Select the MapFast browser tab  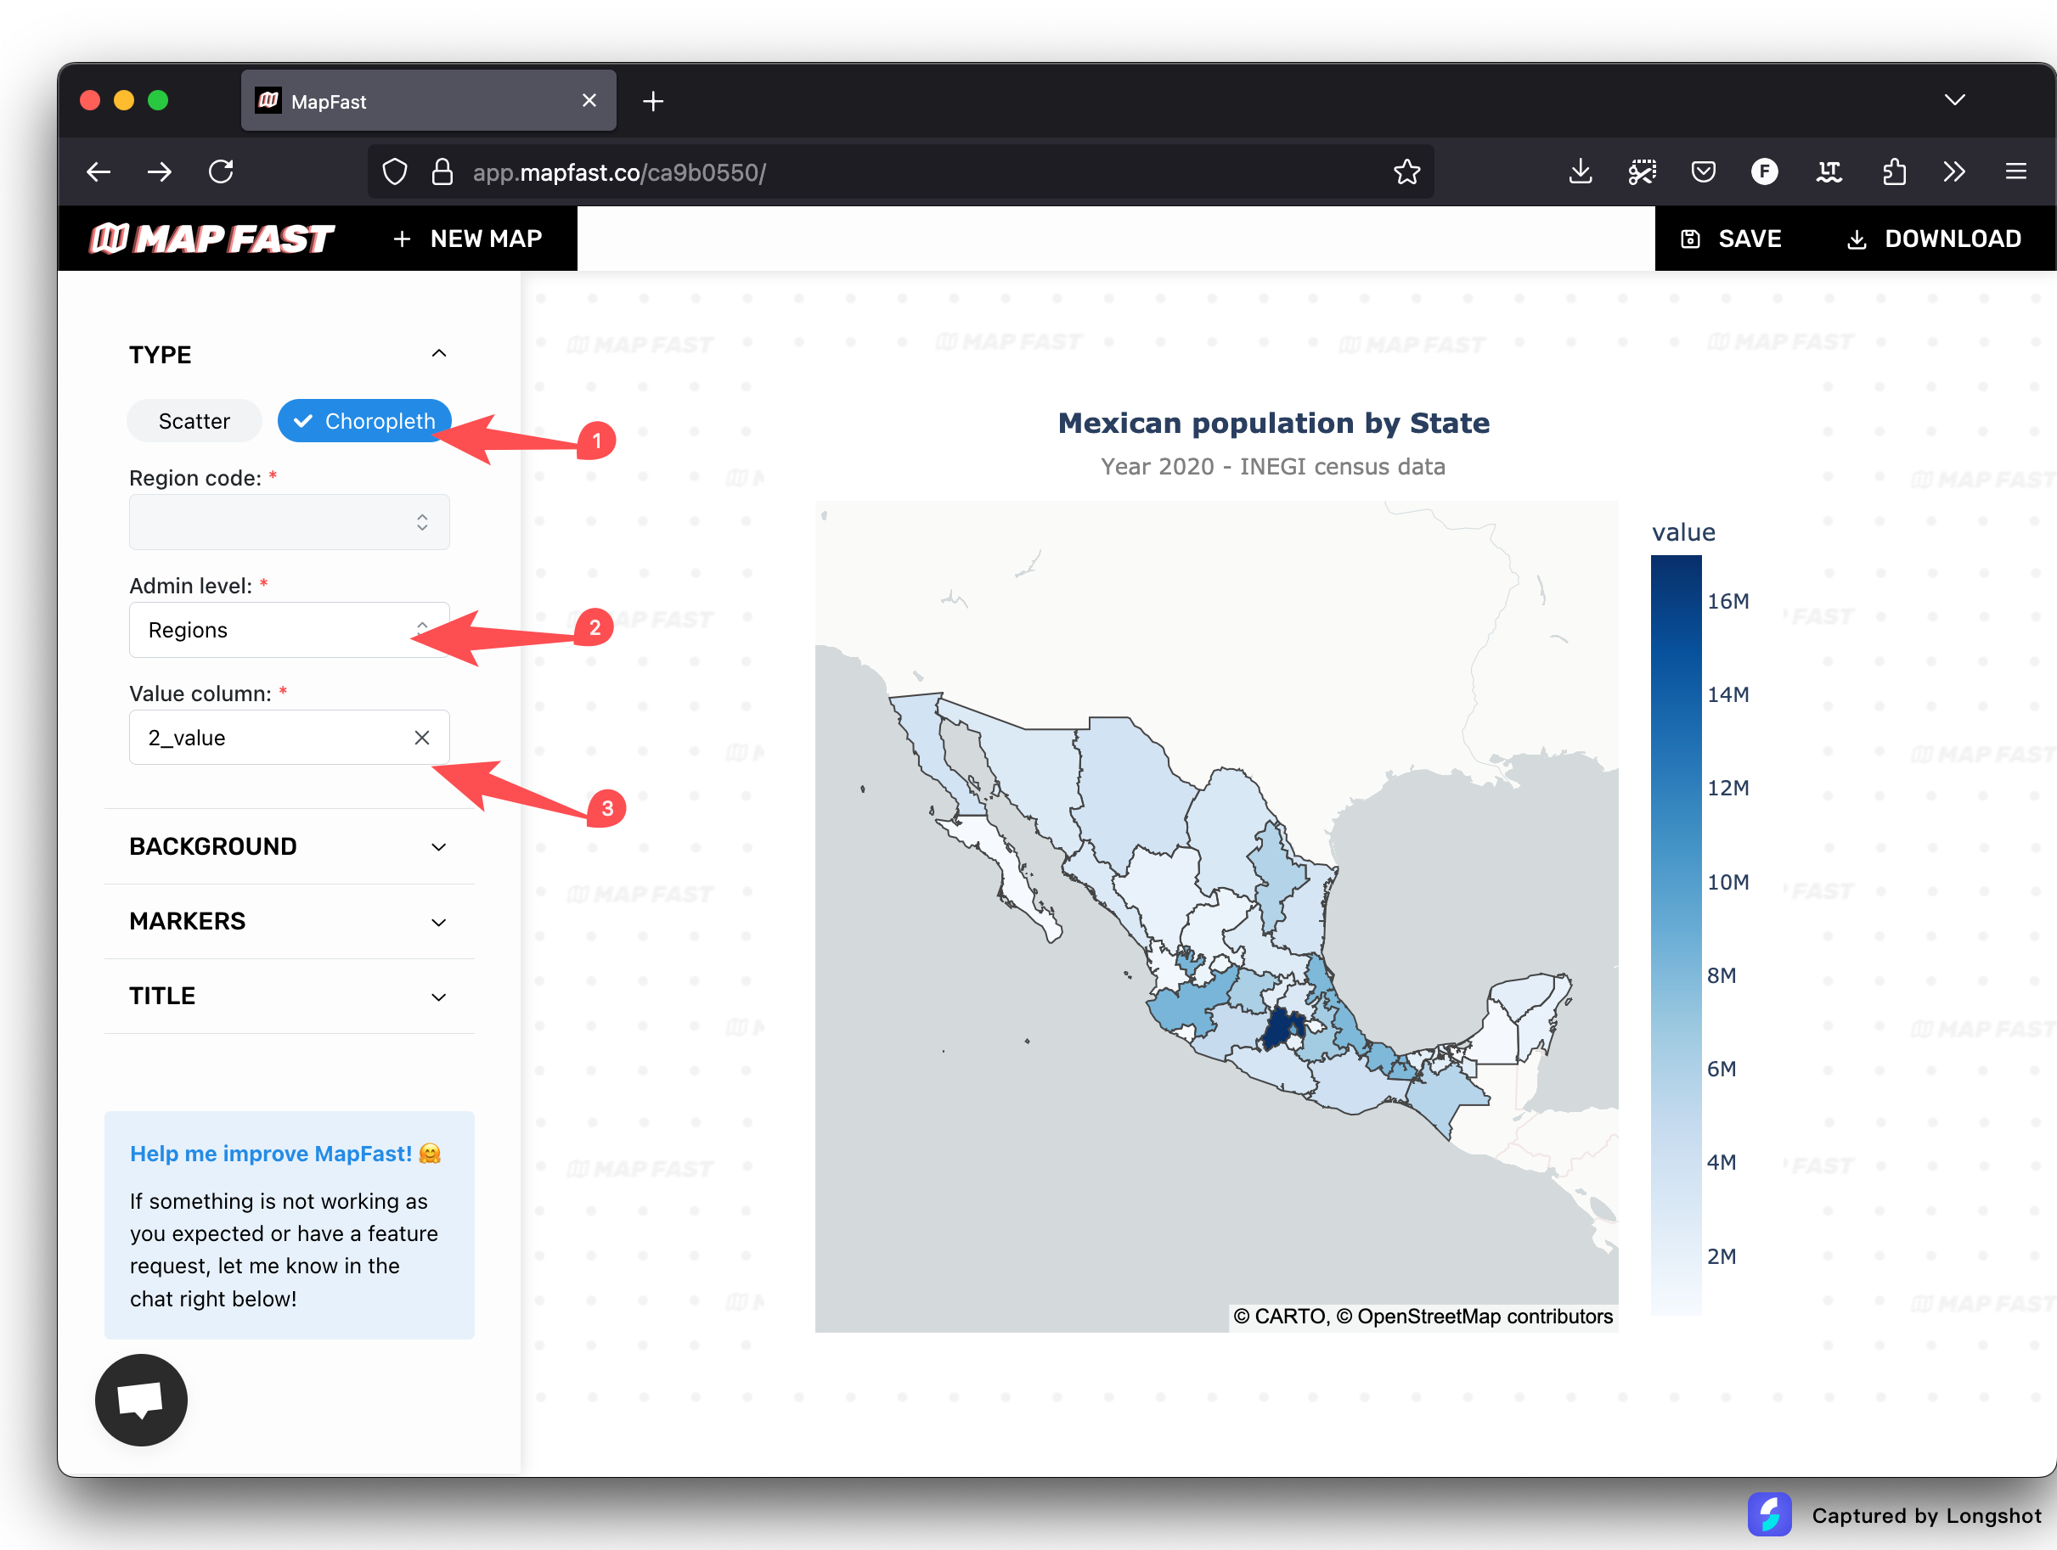429,100
